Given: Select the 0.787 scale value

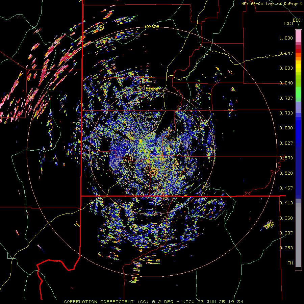Looking at the screenshot, I should click(x=286, y=98).
